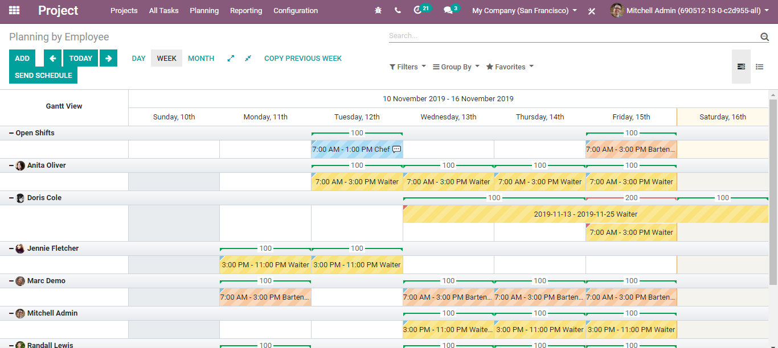Viewport: 778px width, 348px height.
Task: Open the Reporting menu
Action: (x=246, y=10)
